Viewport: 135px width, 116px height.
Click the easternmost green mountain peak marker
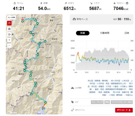tap(45, 41)
